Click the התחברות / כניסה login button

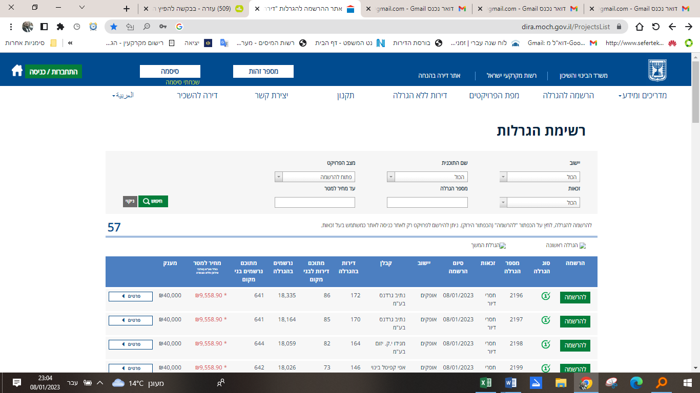53,72
